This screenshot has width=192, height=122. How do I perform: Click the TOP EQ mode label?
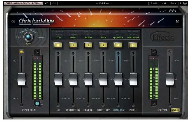(x=59, y=37)
